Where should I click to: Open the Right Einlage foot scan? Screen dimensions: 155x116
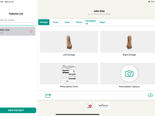(x=127, y=42)
